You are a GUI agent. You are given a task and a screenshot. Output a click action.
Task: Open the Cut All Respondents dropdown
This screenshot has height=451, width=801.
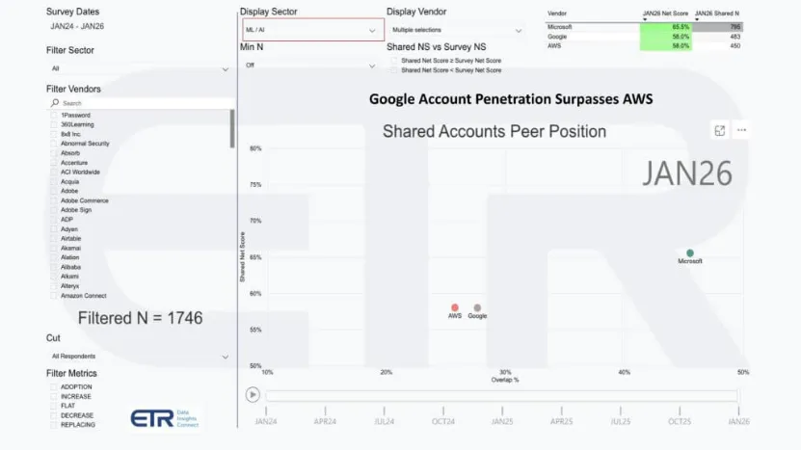(140, 357)
